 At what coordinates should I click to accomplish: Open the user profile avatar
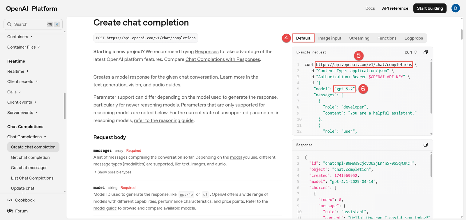(x=456, y=8)
